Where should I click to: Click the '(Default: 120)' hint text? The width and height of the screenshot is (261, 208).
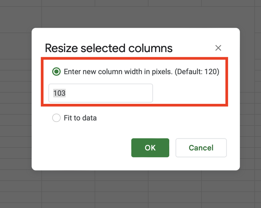tap(197, 72)
